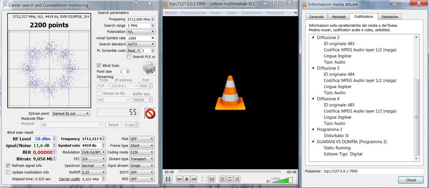Click the VLC cone in title bar
Viewport: 429px width, 188px height.
(x=166, y=3)
